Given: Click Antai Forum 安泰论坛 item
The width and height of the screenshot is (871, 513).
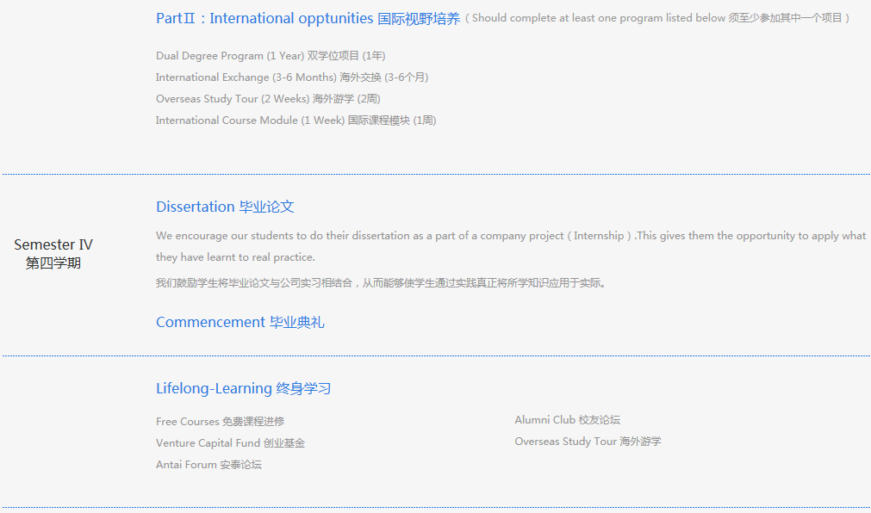Looking at the screenshot, I should pos(208,465).
